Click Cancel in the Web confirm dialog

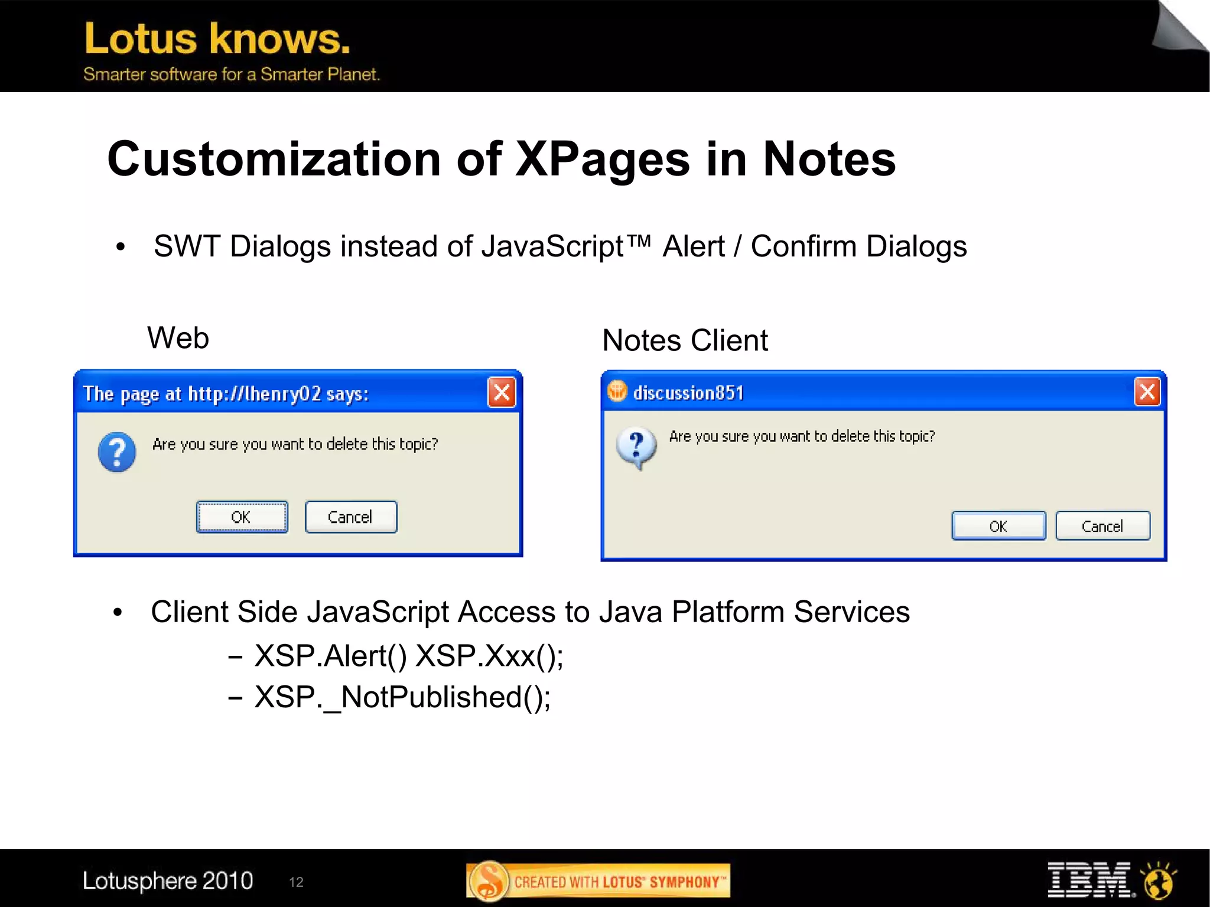pyautogui.click(x=351, y=517)
